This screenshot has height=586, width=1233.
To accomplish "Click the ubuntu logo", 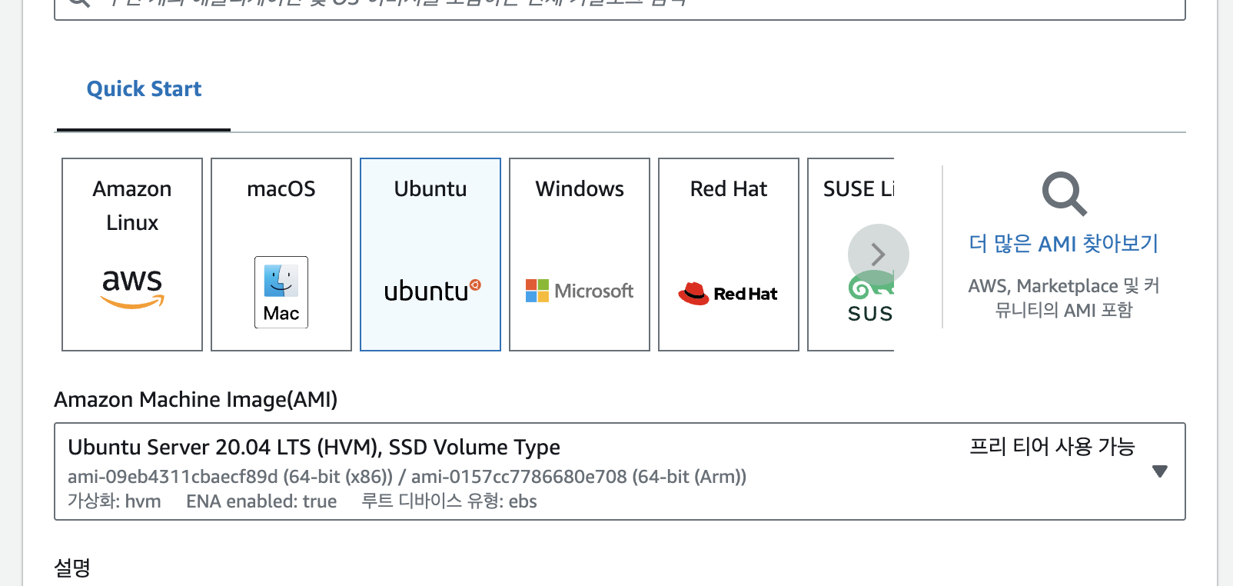I will point(432,291).
